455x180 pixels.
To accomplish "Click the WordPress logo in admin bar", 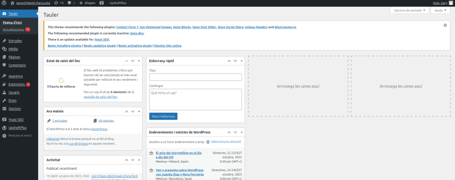I will [4, 3].
